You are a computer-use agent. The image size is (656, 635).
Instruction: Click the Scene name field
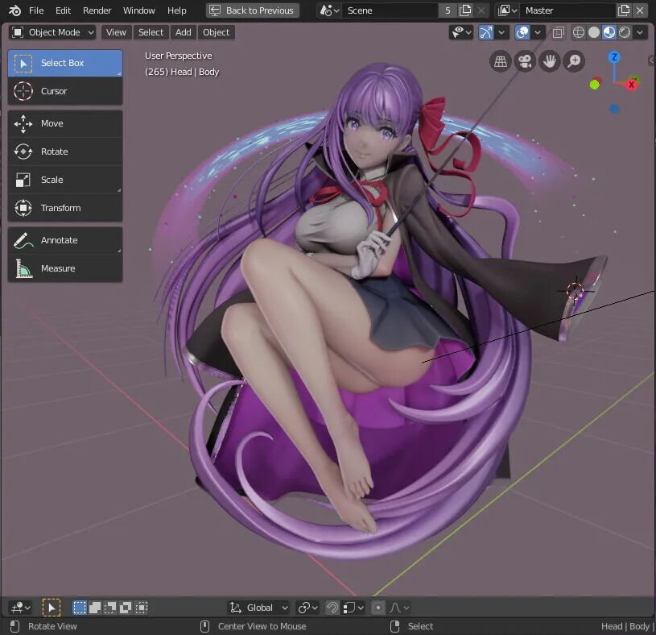click(x=390, y=10)
